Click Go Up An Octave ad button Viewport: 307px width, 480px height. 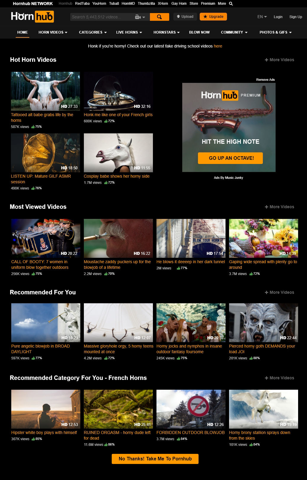[x=231, y=158]
